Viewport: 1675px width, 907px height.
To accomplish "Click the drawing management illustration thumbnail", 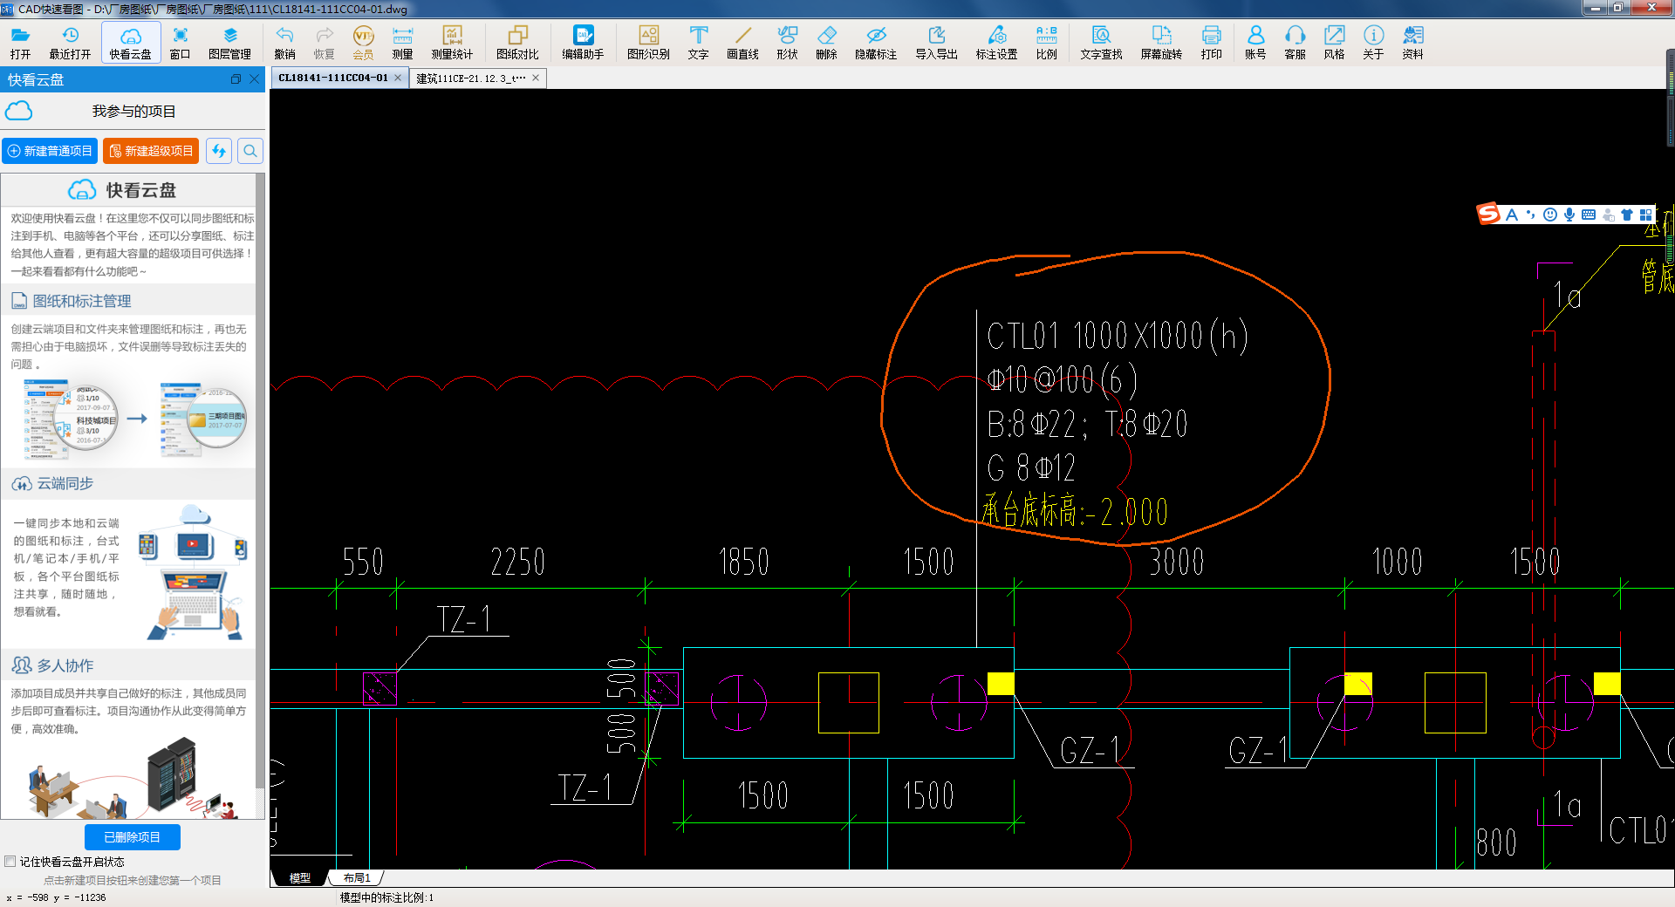I will (136, 419).
